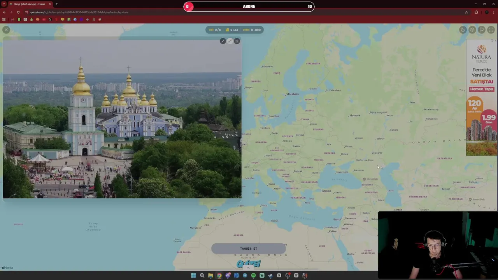The image size is (498, 280).
Task: Bookmark this page with the star icon
Action: coord(466,12)
